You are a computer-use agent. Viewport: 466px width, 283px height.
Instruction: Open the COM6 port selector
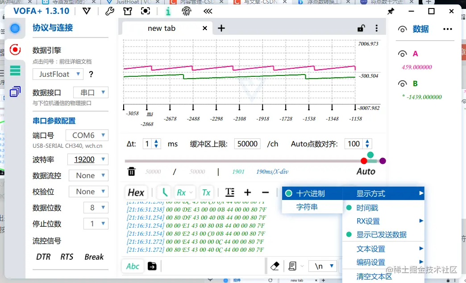pos(87,135)
